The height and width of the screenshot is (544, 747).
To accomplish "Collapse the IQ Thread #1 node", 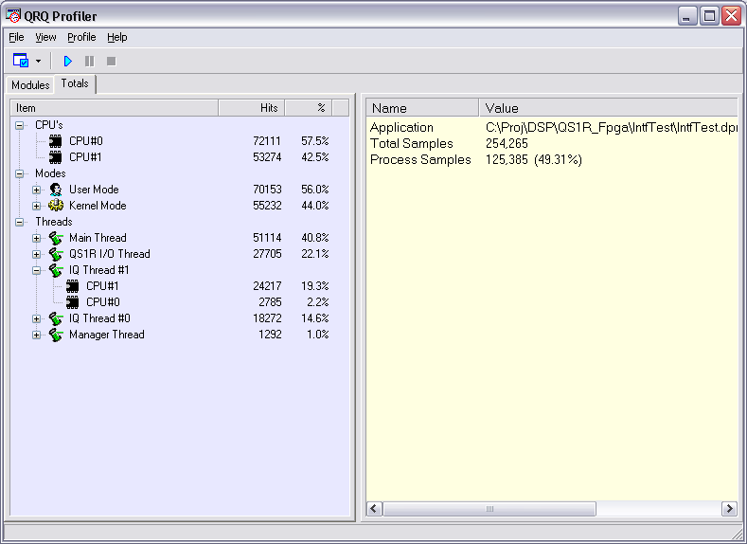I will 37,270.
